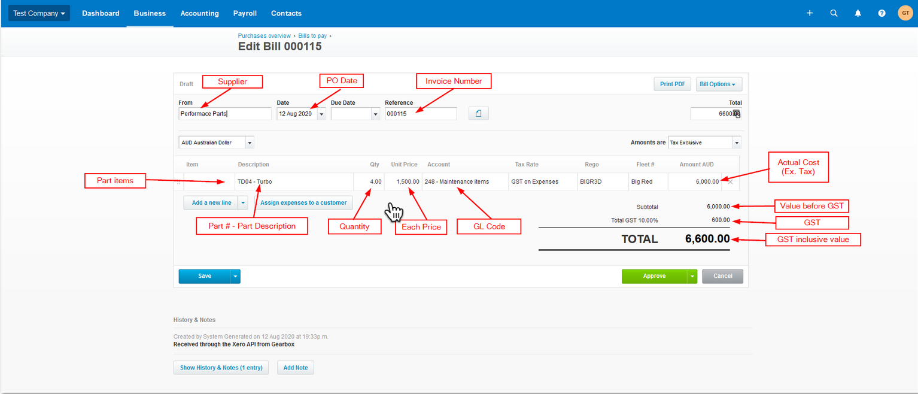Select the BIGR3D rego cell
918x394 pixels.
[603, 182]
